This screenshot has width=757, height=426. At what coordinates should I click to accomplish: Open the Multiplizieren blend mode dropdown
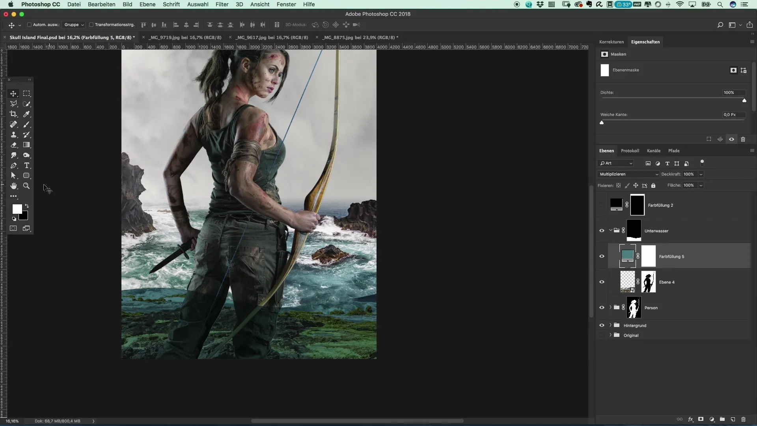(628, 174)
